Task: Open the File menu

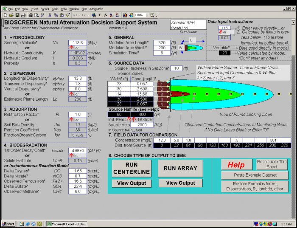Action: [x=11, y=9]
